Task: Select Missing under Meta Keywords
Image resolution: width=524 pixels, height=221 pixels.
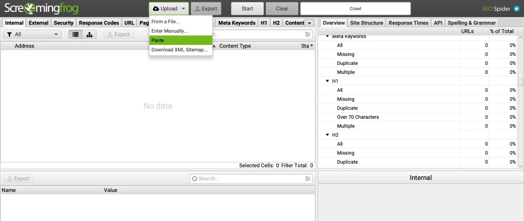Action: click(345, 54)
